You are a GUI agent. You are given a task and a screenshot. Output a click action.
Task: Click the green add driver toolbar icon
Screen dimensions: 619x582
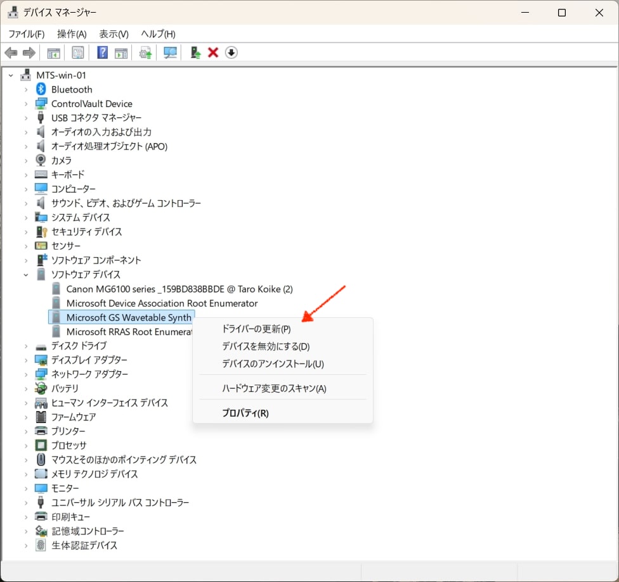coord(196,53)
